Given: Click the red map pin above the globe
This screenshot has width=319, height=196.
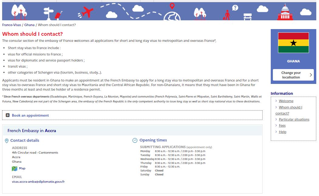Looking at the screenshot, I should 172,6.
